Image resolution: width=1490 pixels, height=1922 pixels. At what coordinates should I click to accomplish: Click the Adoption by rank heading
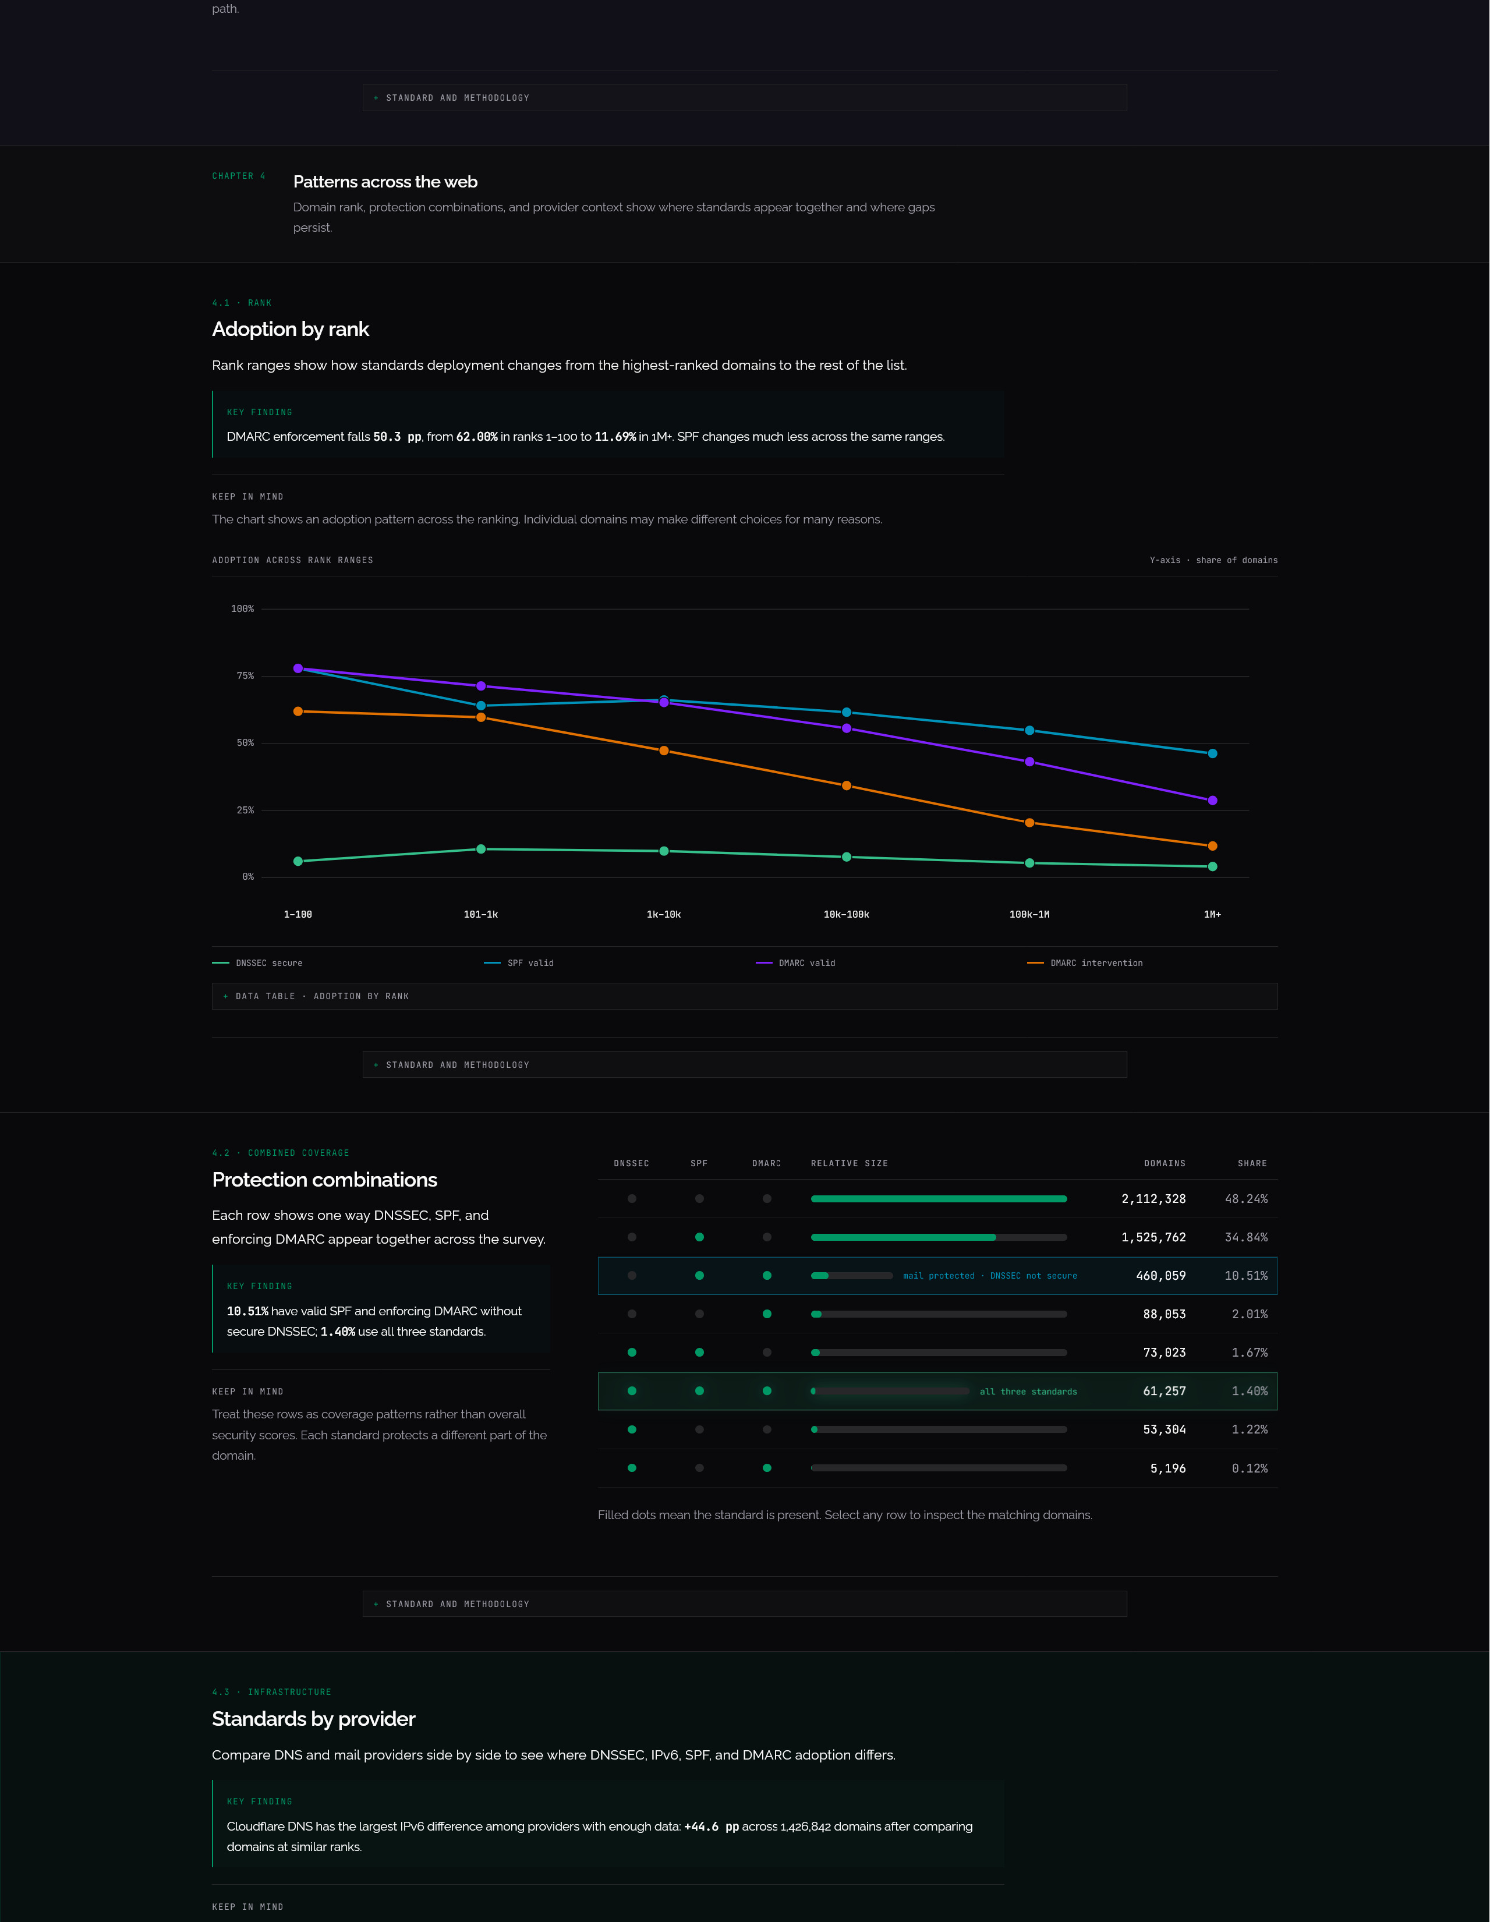click(x=291, y=329)
